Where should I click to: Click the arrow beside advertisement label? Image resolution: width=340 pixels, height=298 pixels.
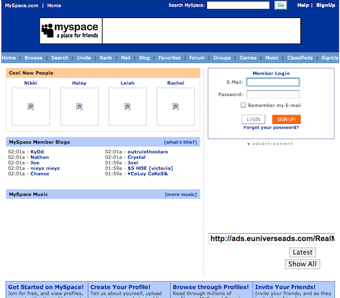[x=249, y=144]
